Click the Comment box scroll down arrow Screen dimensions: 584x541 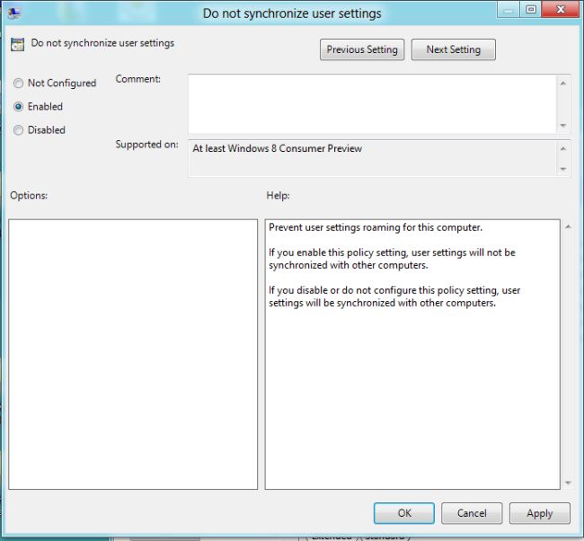click(563, 125)
